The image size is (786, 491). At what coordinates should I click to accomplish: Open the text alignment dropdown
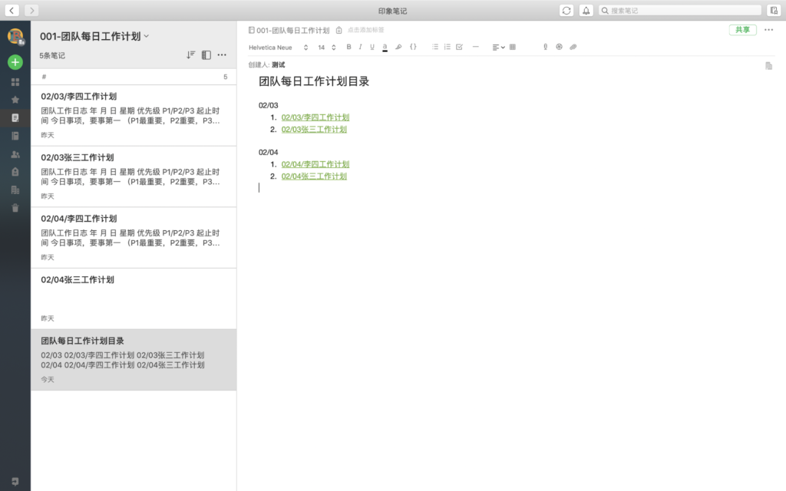[498, 47]
